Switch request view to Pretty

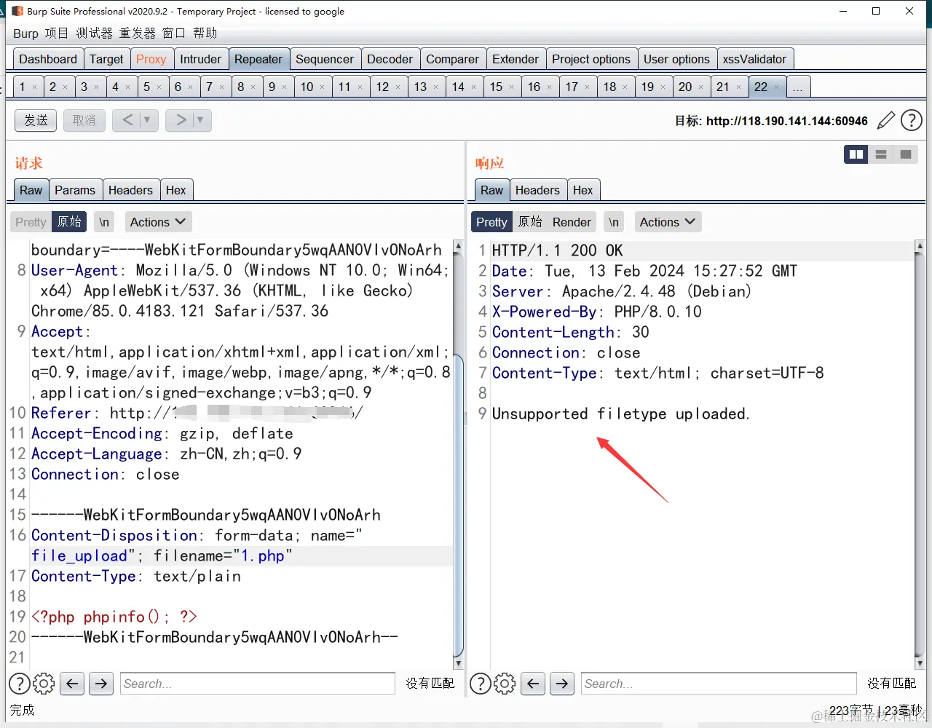click(31, 222)
